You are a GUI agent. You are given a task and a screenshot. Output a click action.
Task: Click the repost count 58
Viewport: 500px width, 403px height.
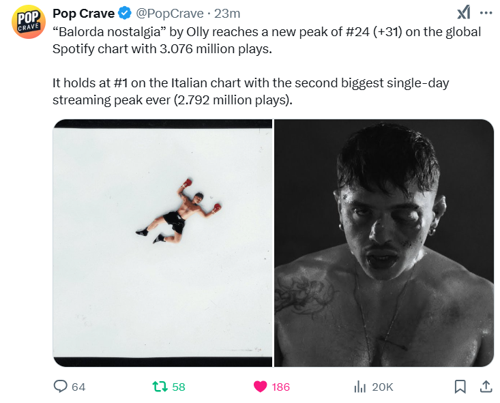click(x=179, y=387)
